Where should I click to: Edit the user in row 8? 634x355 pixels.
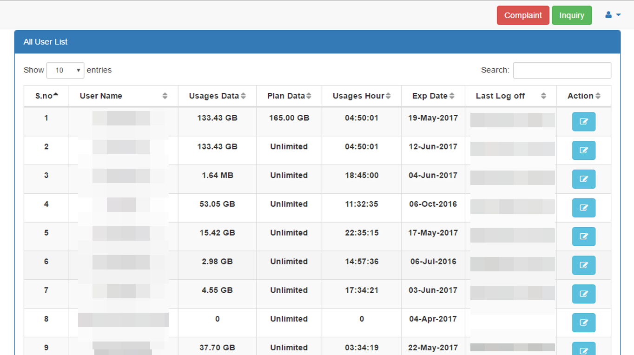point(584,322)
